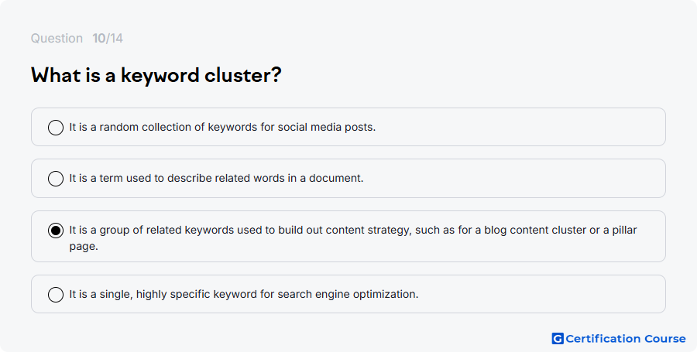Pick the radio for single highly specific keyword
697x352 pixels.
56,294
